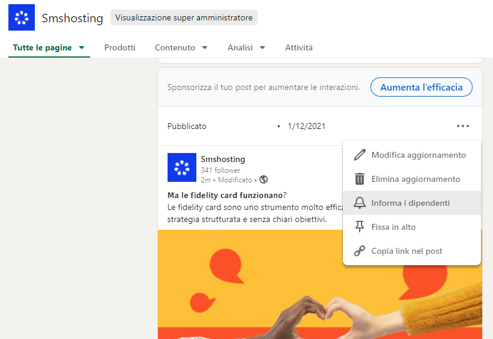Open the Attività tab
This screenshot has height=339, width=493.
(298, 47)
